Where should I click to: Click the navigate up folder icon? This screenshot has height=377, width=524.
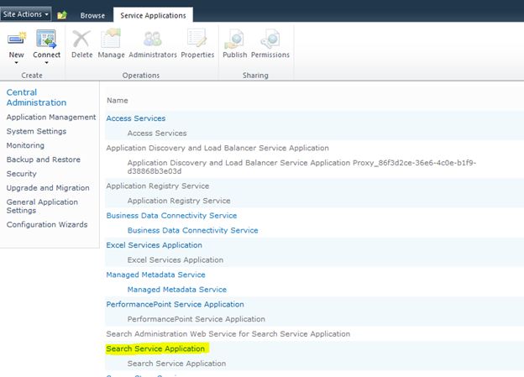coord(62,15)
